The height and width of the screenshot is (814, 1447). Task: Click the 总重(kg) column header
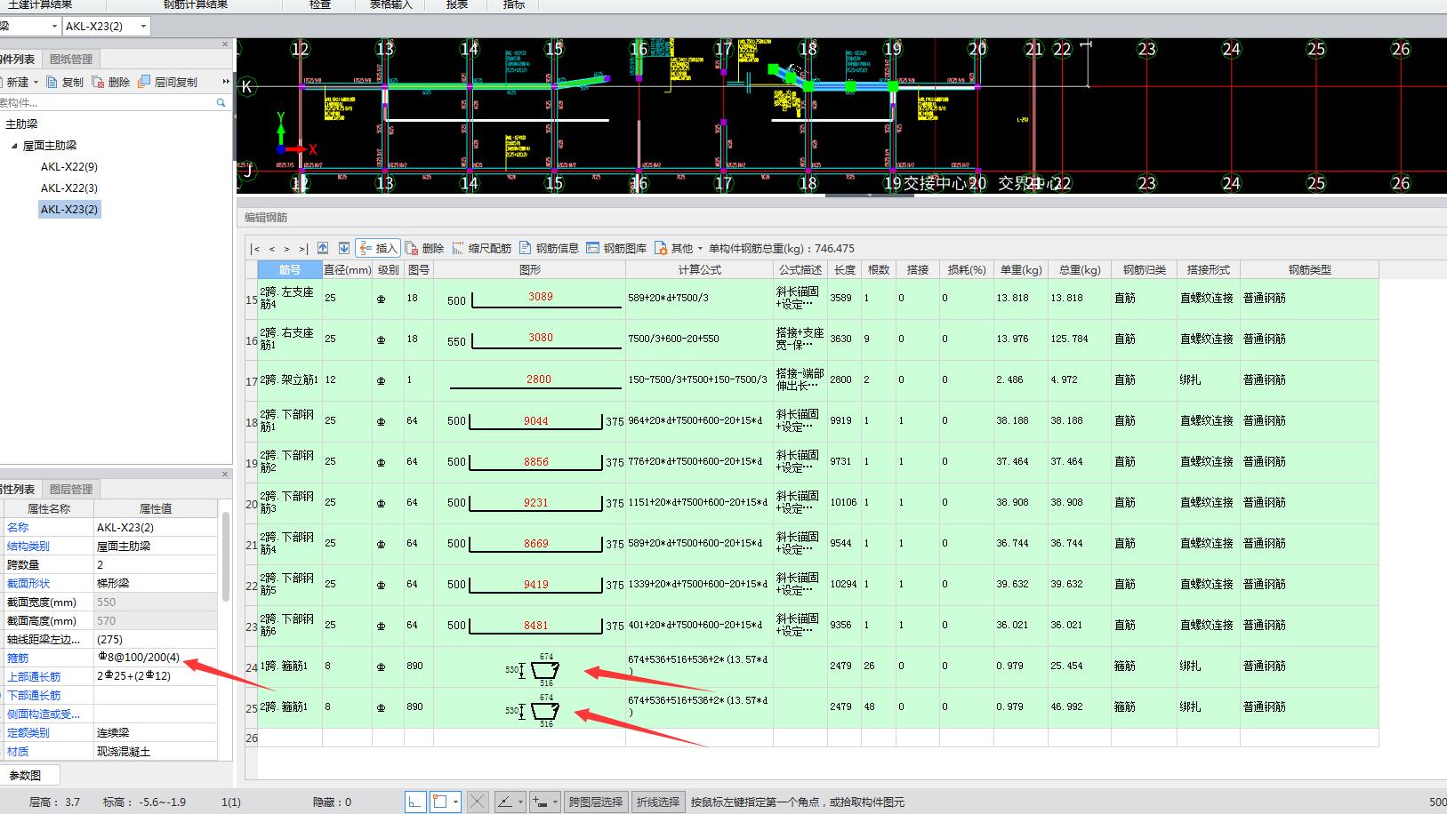1079,270
